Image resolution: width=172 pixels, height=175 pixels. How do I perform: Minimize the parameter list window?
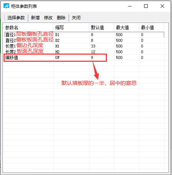point(130,6)
